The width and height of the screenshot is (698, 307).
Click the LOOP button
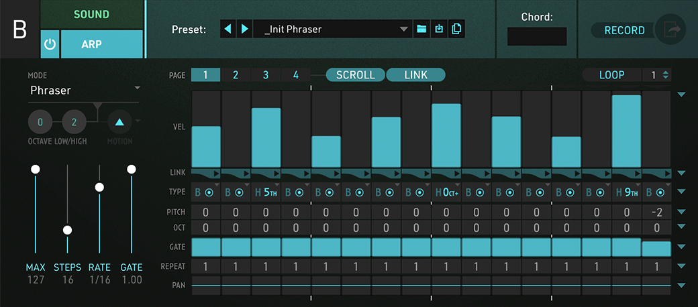tap(611, 75)
